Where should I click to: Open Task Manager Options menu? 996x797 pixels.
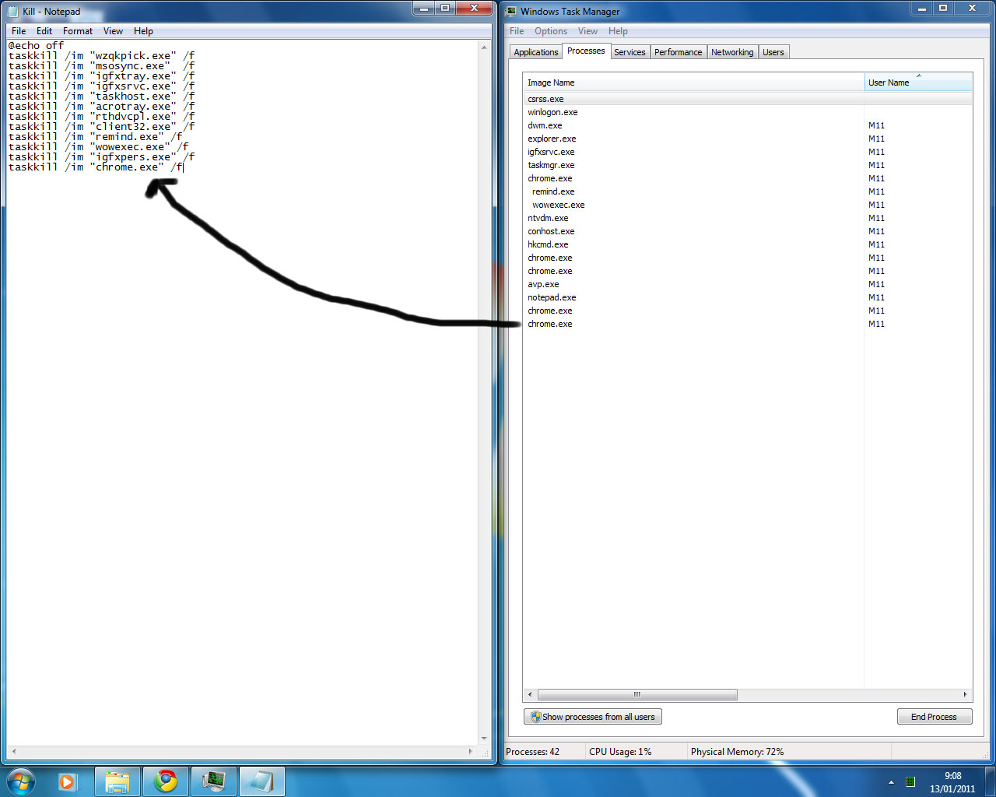[x=551, y=31]
